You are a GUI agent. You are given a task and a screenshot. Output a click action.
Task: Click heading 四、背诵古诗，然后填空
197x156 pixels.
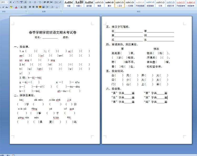pyautogui.click(x=122, y=45)
